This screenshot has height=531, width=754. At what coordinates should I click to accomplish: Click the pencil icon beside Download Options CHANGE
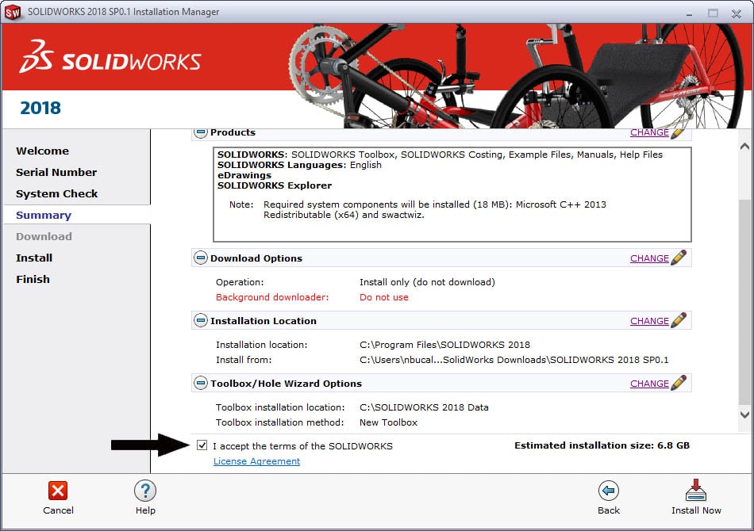[678, 258]
